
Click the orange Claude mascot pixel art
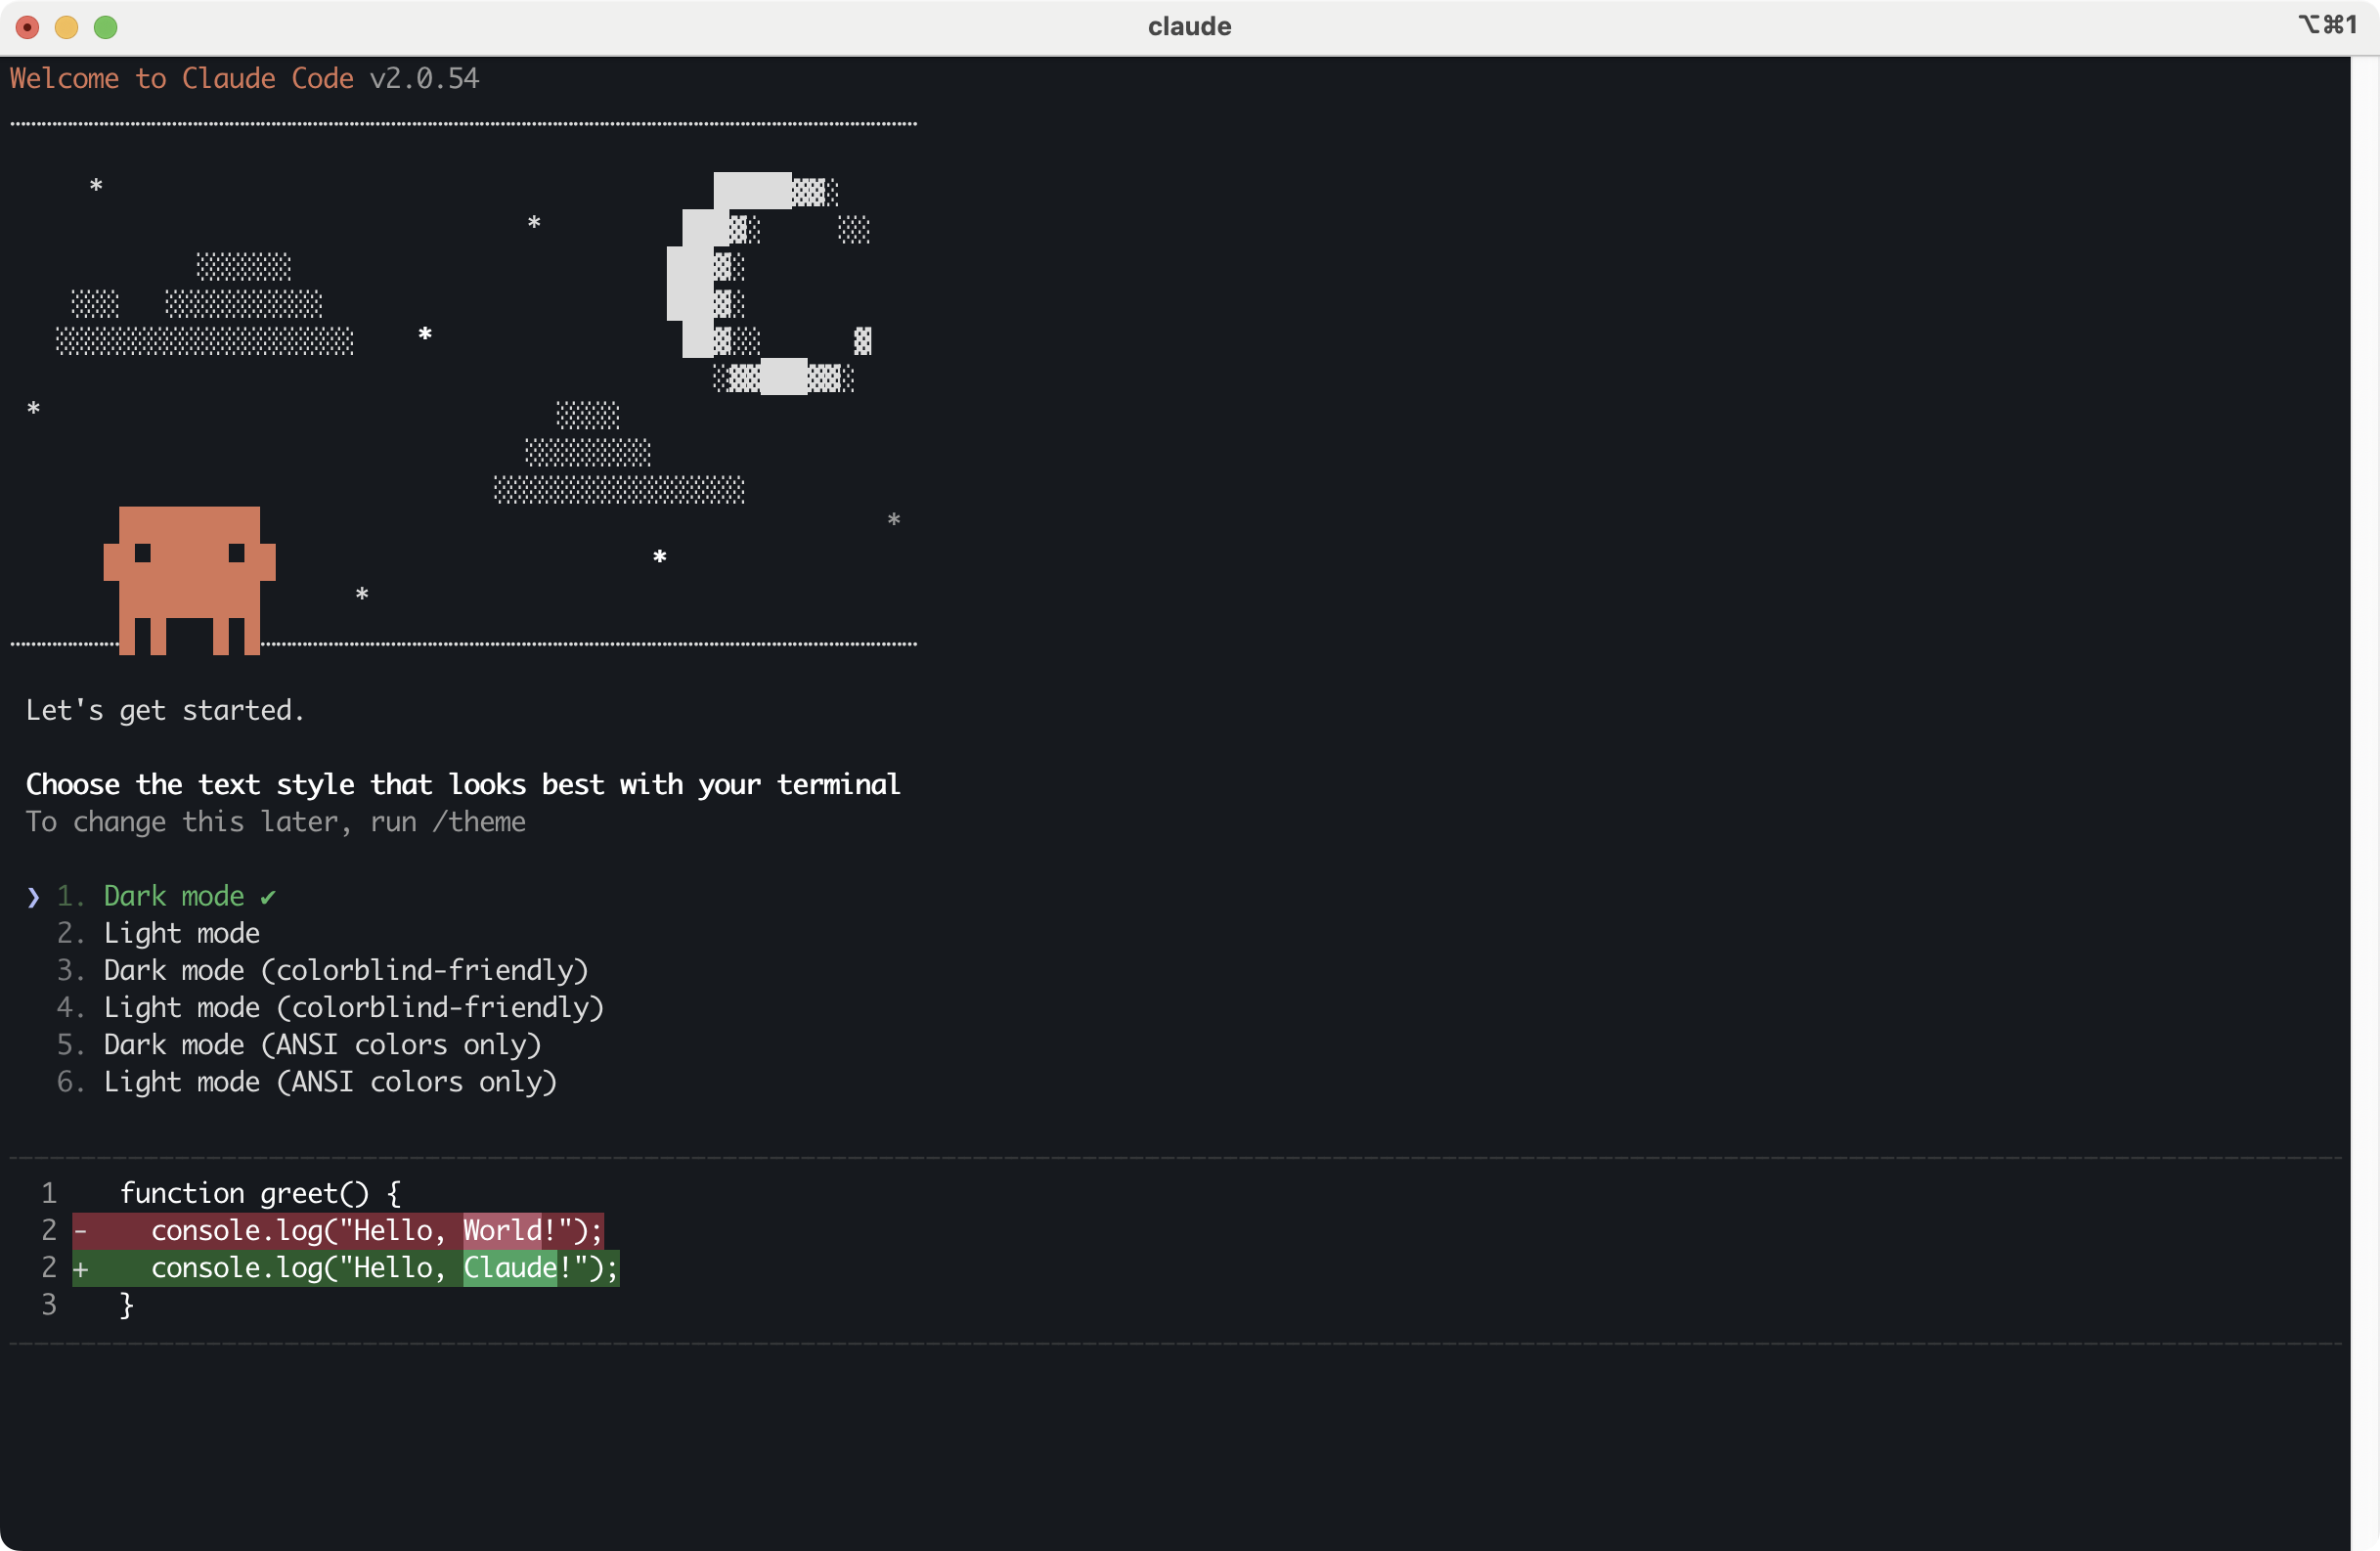tap(189, 578)
